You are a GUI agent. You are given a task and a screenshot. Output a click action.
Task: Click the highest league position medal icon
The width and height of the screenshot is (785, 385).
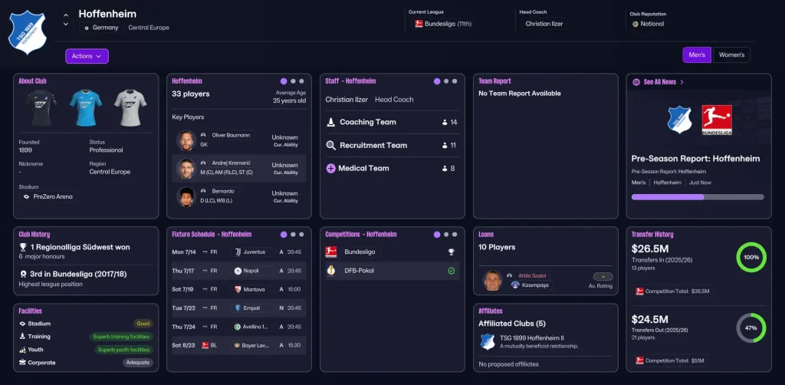[23, 275]
